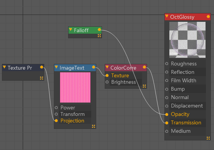This screenshot has height=150, width=214.
Task: Select the ColorCorre node title
Action: (x=123, y=68)
